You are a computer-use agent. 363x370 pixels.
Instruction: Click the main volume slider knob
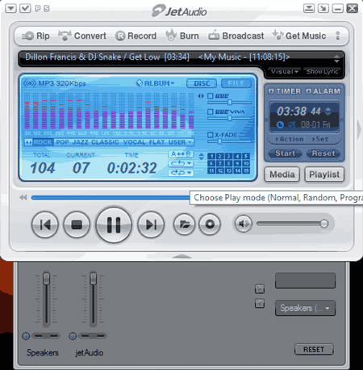[x=324, y=224]
